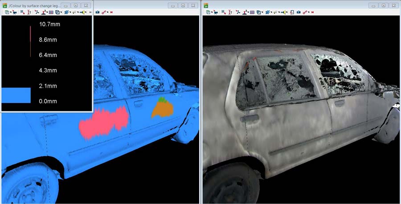Click camera view icon in right window toolbar

coord(216,12)
